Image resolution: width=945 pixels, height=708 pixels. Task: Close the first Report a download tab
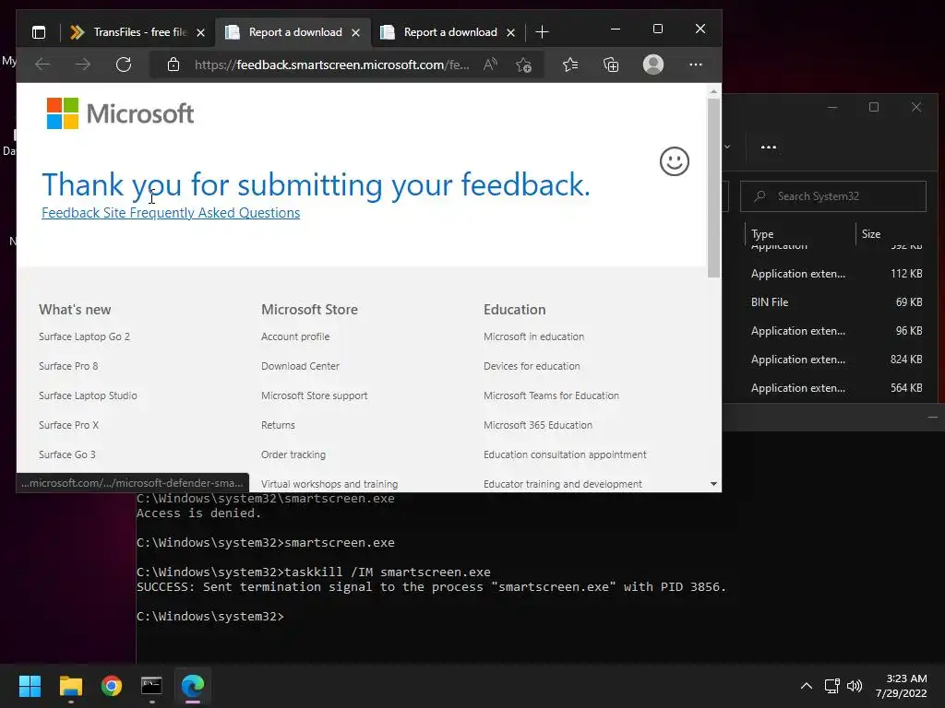(355, 32)
